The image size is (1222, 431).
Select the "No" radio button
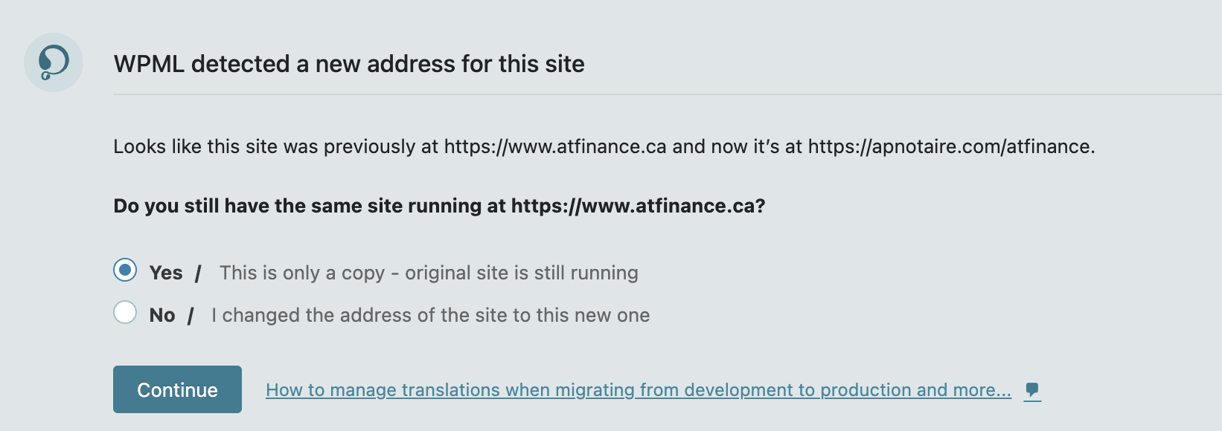coord(125,313)
